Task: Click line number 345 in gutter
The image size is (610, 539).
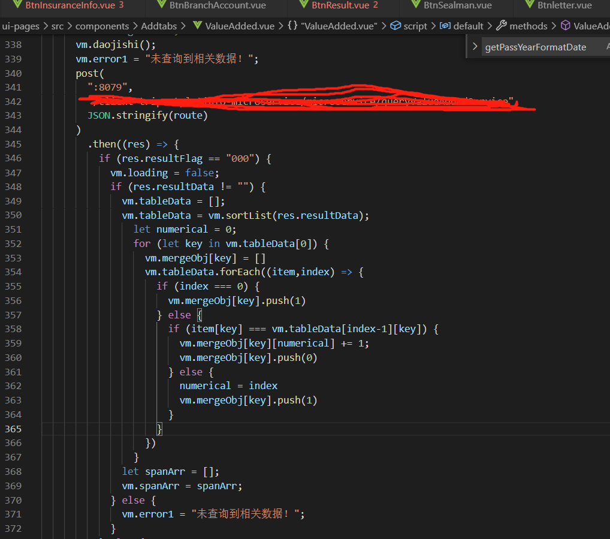Action: [13, 144]
